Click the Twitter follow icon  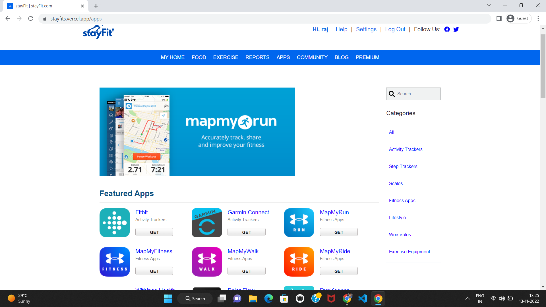456,29
